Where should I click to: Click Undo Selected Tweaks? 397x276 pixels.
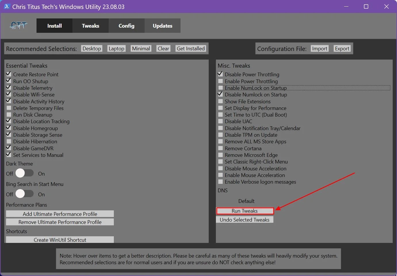point(244,220)
